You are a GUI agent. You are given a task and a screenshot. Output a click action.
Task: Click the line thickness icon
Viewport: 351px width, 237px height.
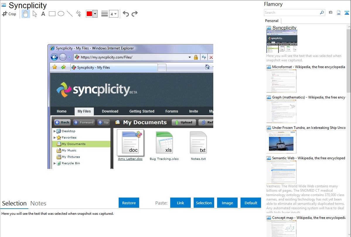pos(105,14)
